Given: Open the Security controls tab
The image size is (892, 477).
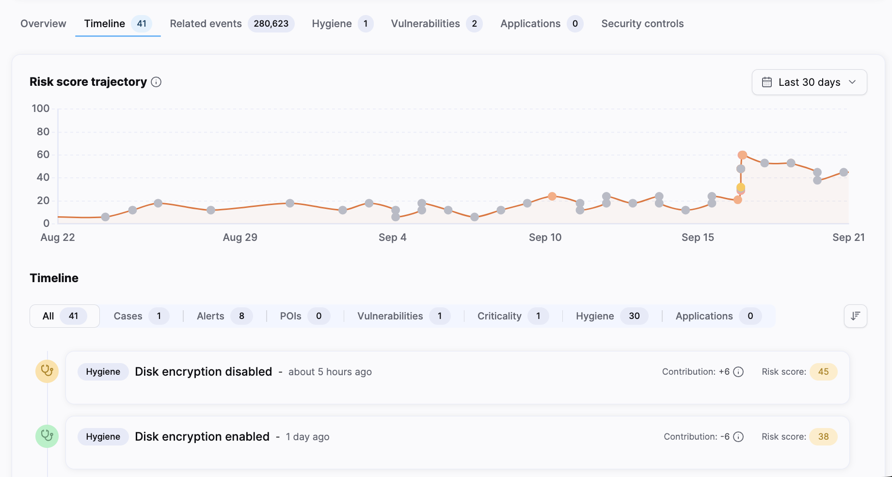Looking at the screenshot, I should 642,24.
